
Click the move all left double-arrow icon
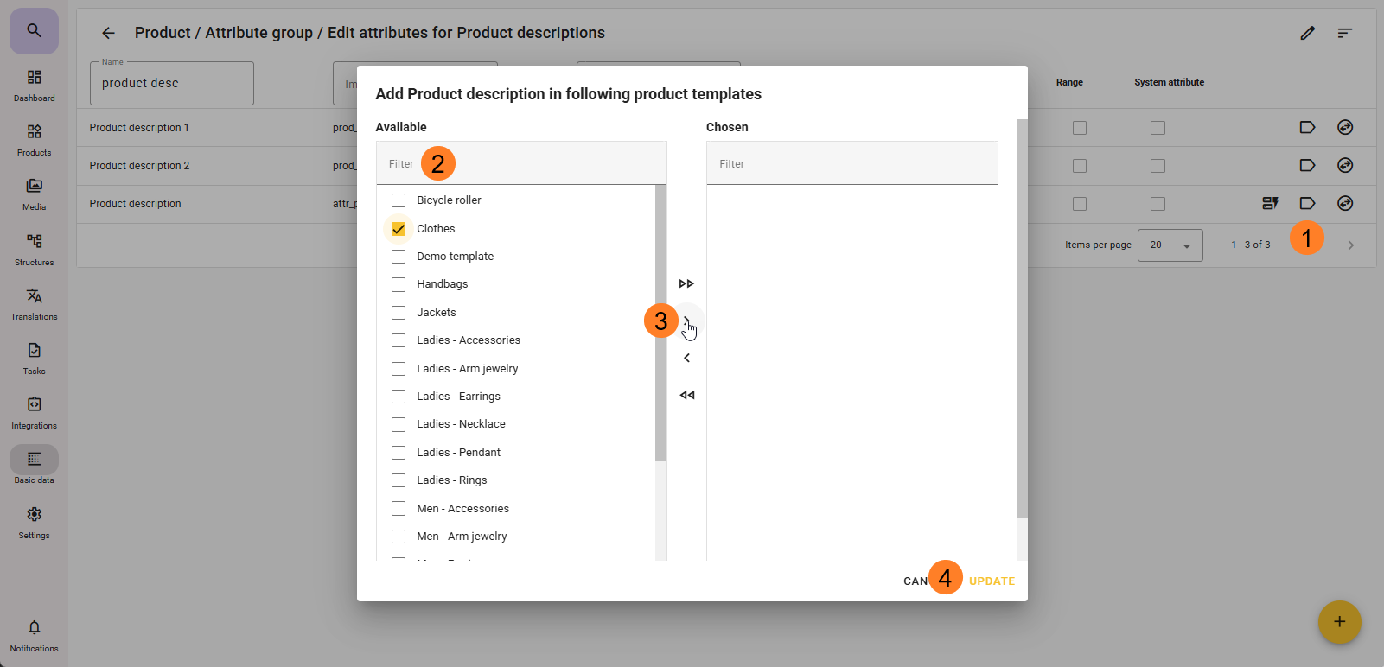[686, 396]
